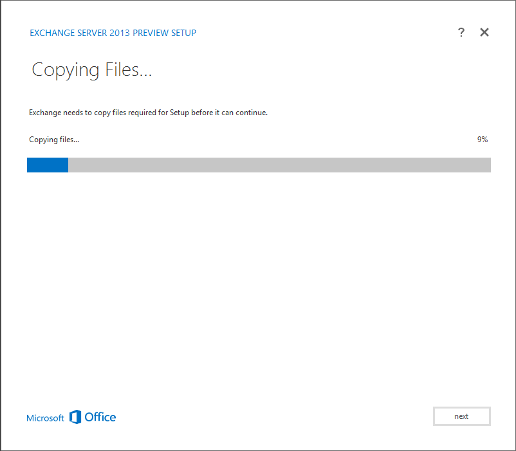
Task: Click the Exchange Server 2013 Preview Setup title
Action: click(113, 33)
